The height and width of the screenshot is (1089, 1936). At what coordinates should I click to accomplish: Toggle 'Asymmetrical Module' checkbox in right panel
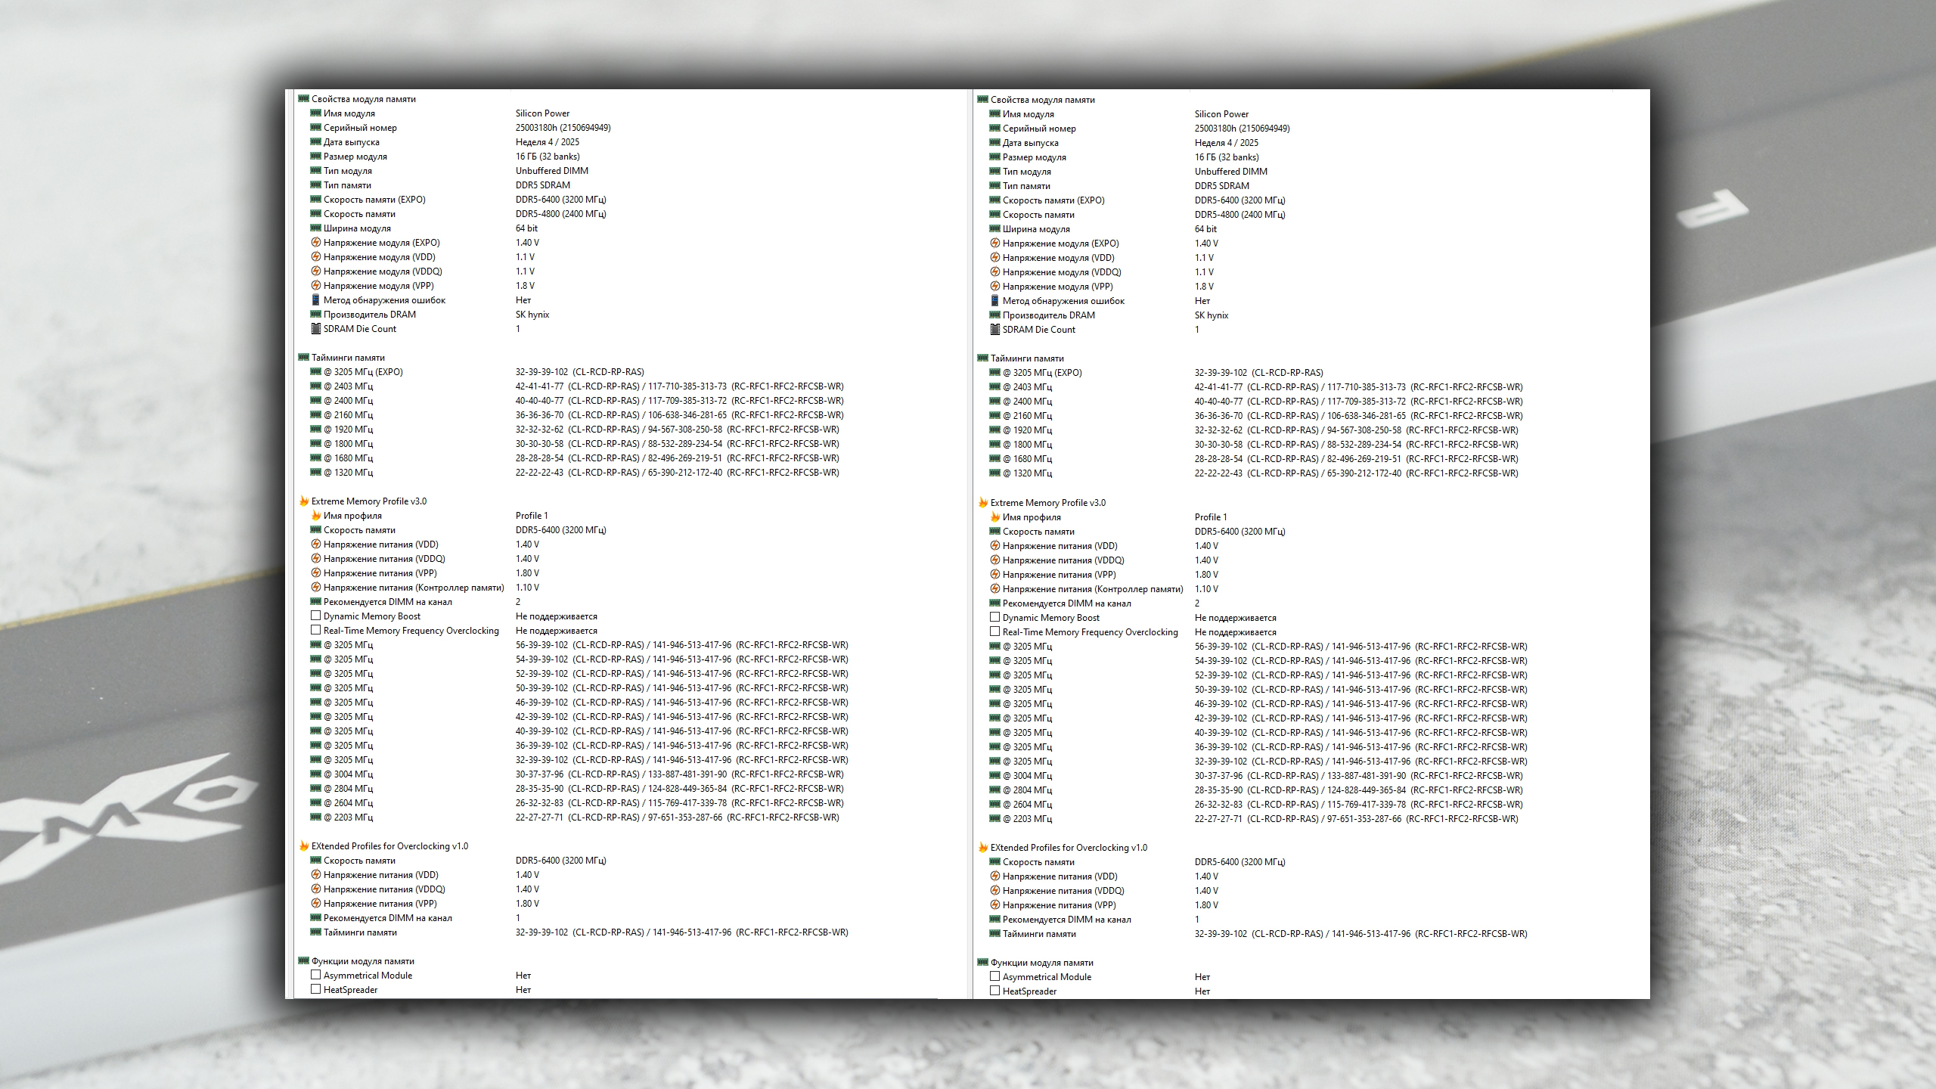pyautogui.click(x=994, y=976)
